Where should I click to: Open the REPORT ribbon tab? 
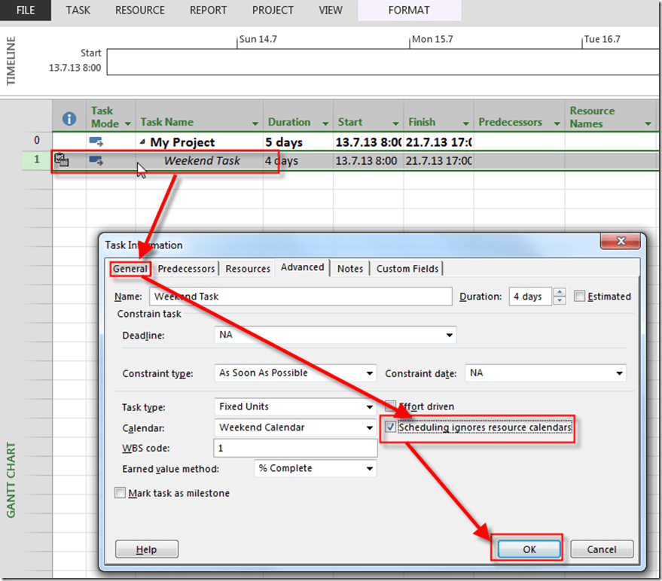click(x=208, y=11)
